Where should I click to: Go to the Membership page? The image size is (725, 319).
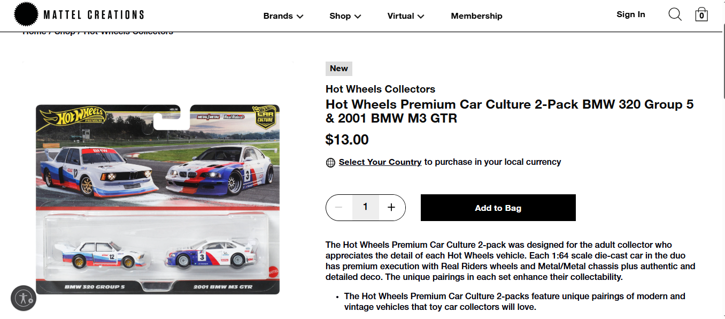[x=476, y=16]
